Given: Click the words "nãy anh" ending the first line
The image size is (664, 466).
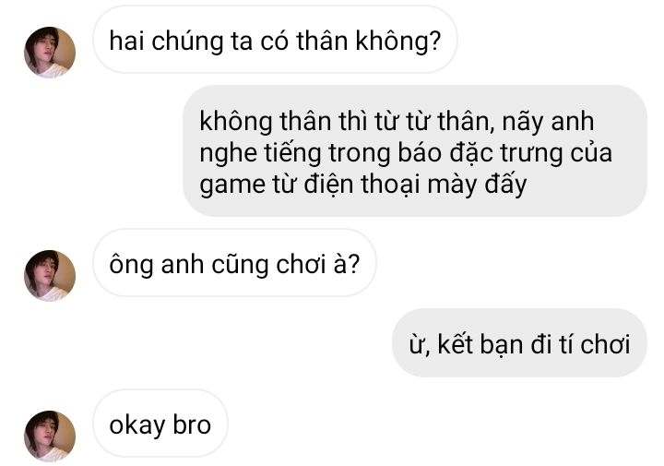Looking at the screenshot, I should pyautogui.click(x=548, y=121).
